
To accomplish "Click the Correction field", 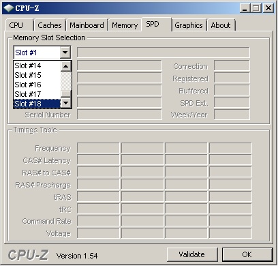I will 232,65.
